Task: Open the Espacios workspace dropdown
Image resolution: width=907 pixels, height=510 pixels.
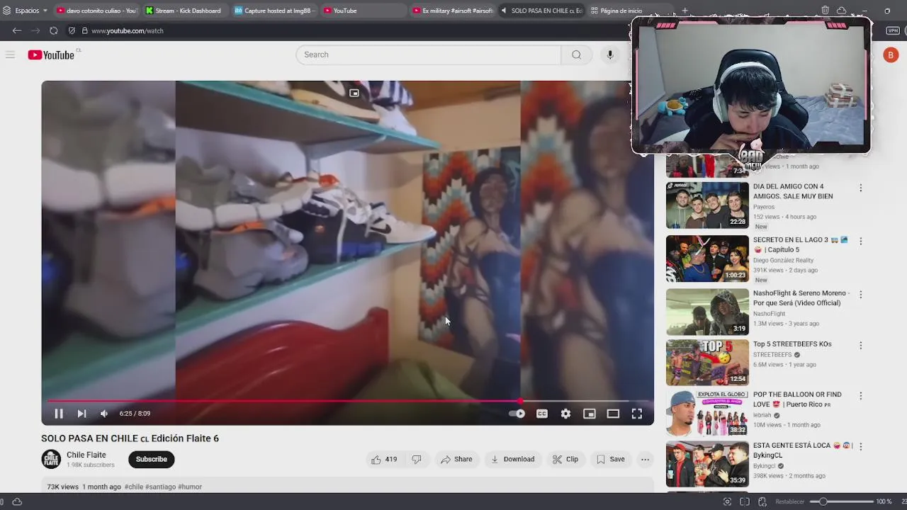Action: (26, 11)
